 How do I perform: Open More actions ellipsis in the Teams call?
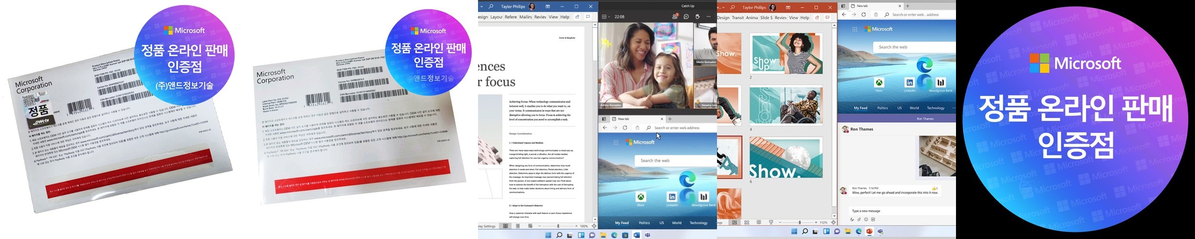(x=709, y=17)
